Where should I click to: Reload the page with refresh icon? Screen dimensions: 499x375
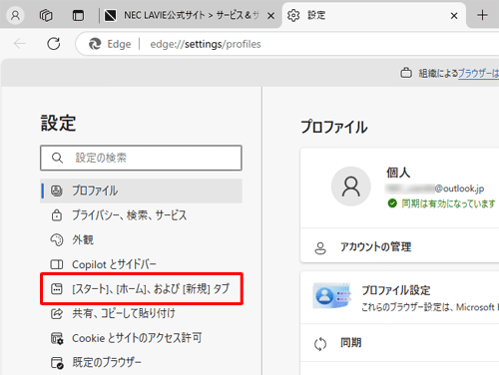[x=54, y=44]
